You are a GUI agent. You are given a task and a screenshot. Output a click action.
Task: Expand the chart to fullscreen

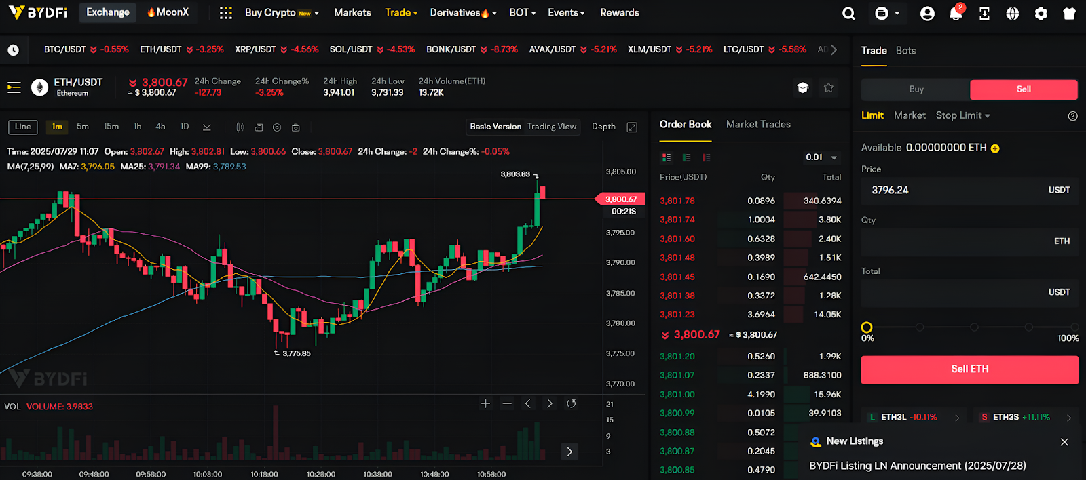632,127
